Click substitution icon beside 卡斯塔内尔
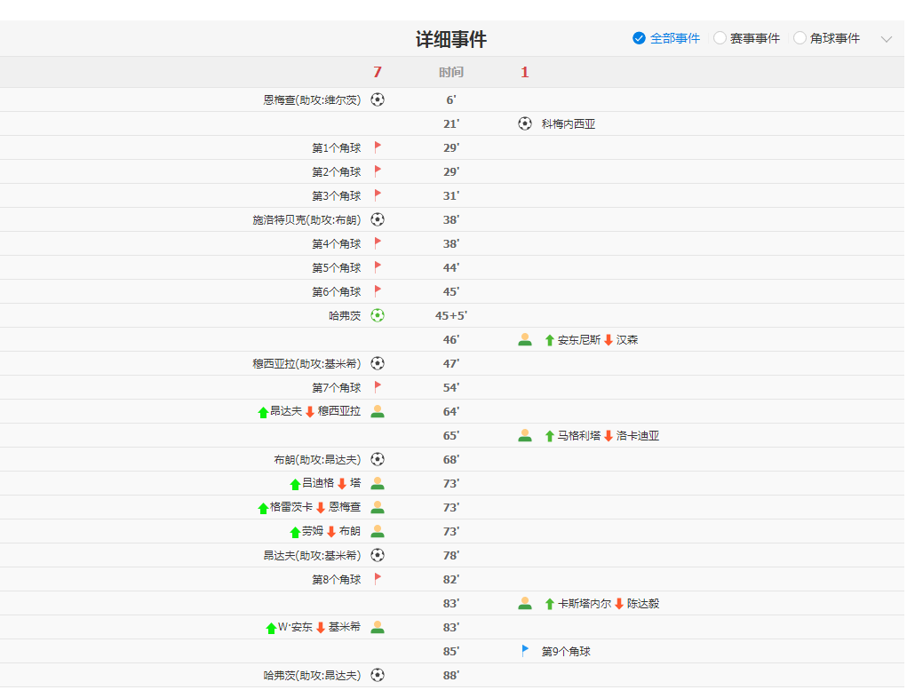This screenshot has width=907, height=690. click(x=525, y=603)
